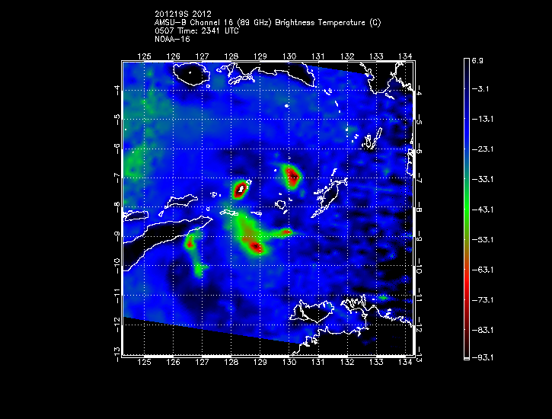The height and width of the screenshot is (419, 552).
Task: Select the 0507 Time 2341 UTC label
Action: pyautogui.click(x=196, y=30)
